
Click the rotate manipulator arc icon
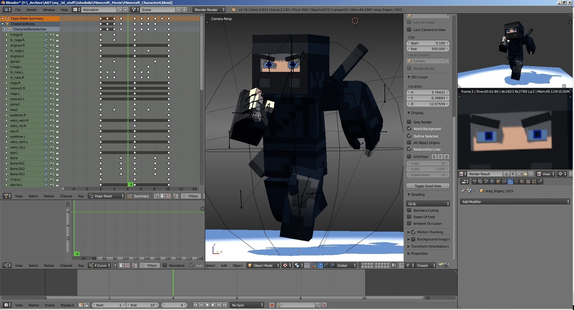(x=326, y=266)
